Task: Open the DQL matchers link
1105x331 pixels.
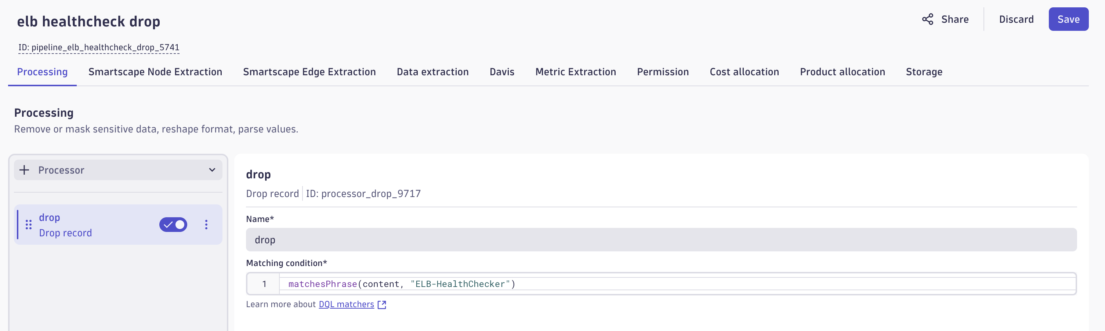Action: tap(346, 305)
